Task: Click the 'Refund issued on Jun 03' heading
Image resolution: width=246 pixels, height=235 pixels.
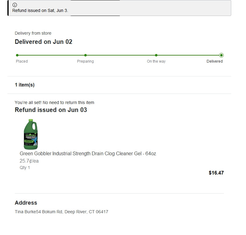Action: (51, 110)
